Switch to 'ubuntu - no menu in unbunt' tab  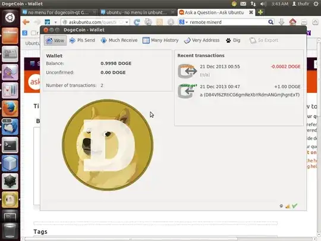point(137,12)
